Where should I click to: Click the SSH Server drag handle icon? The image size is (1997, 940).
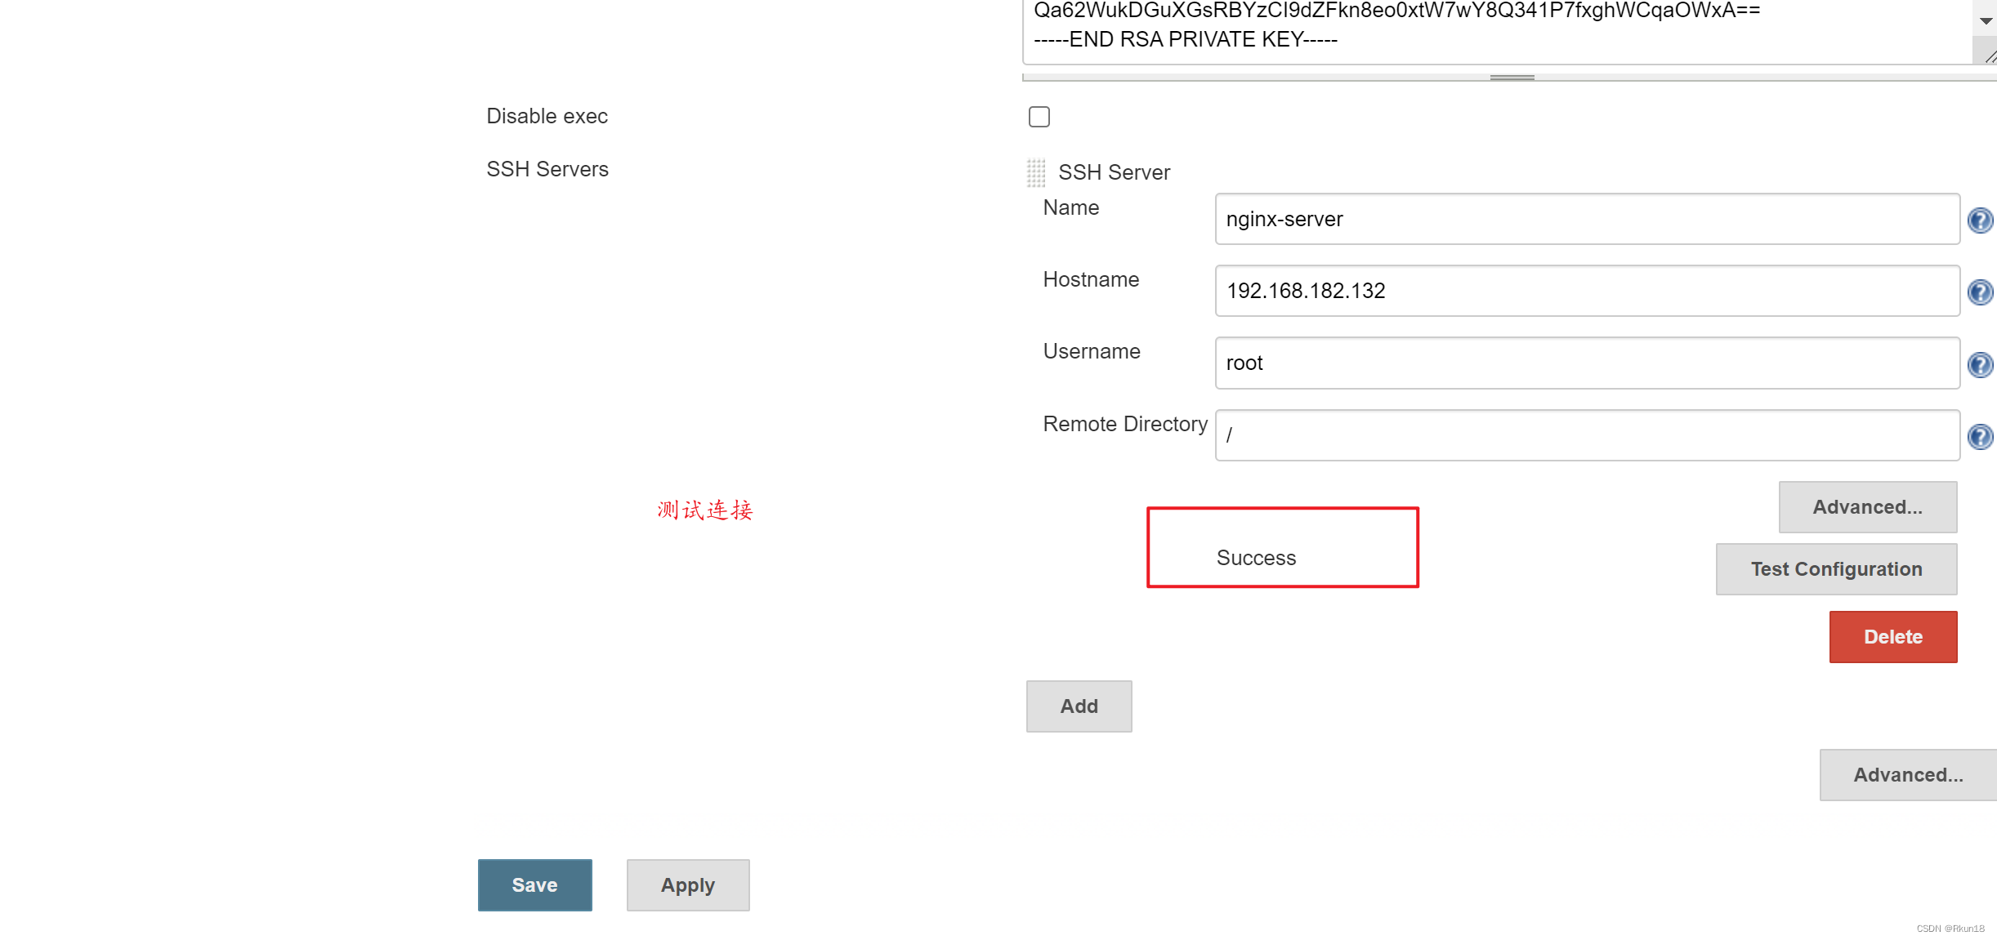click(1037, 171)
